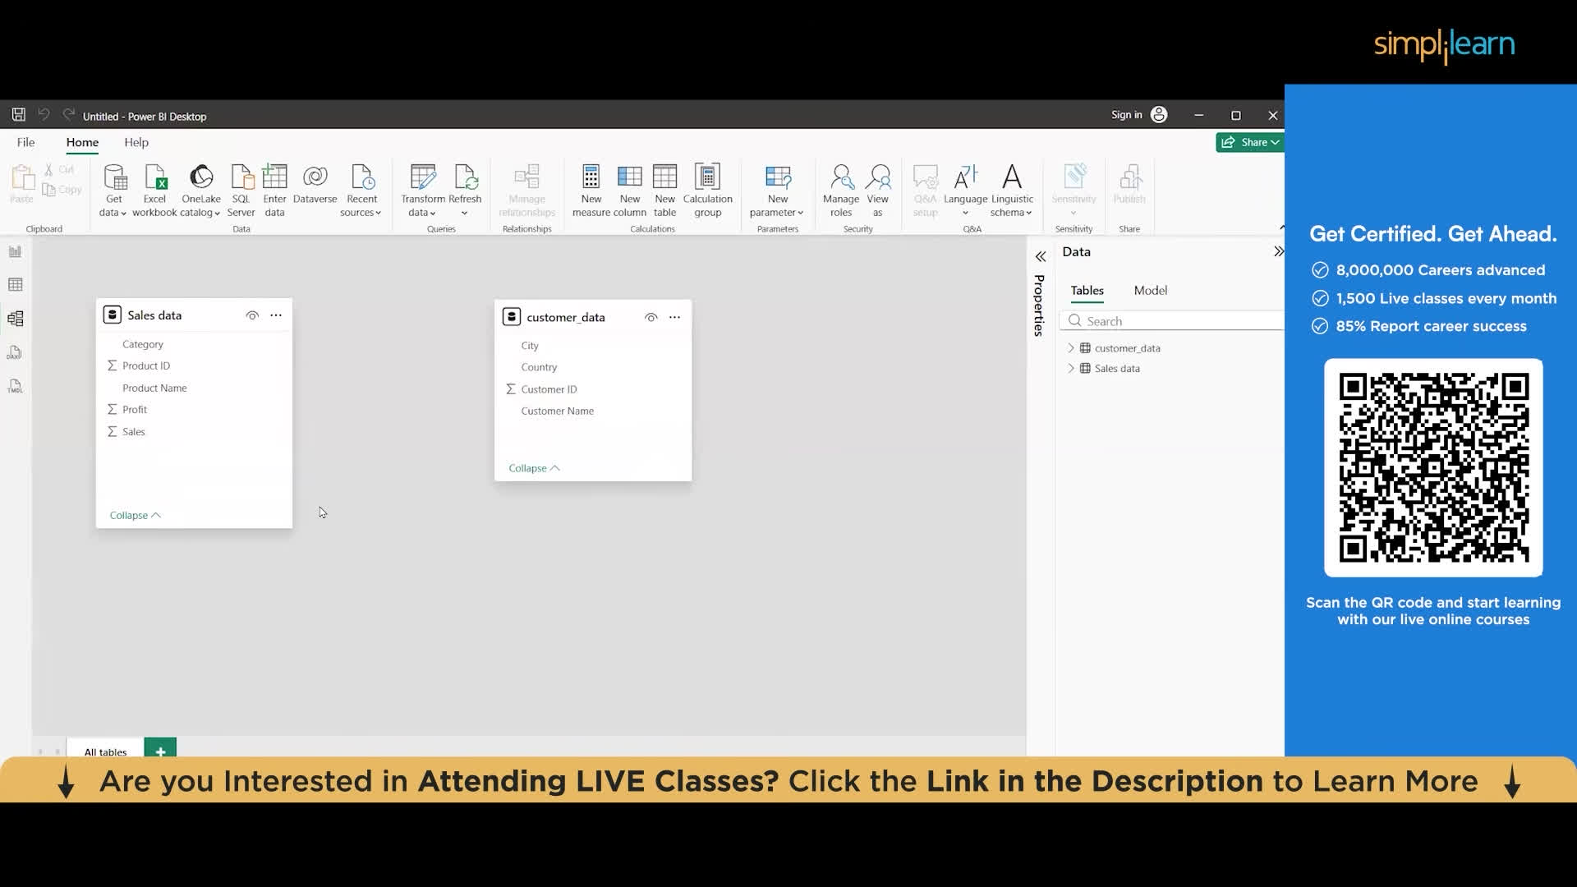Switch to Table view in left sidebar

pos(15,285)
